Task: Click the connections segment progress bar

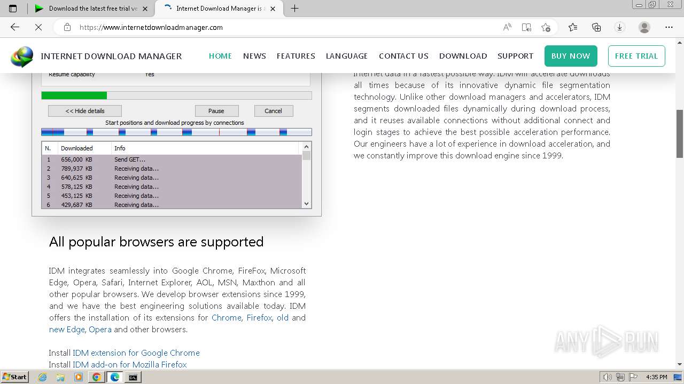Action: 176,132
